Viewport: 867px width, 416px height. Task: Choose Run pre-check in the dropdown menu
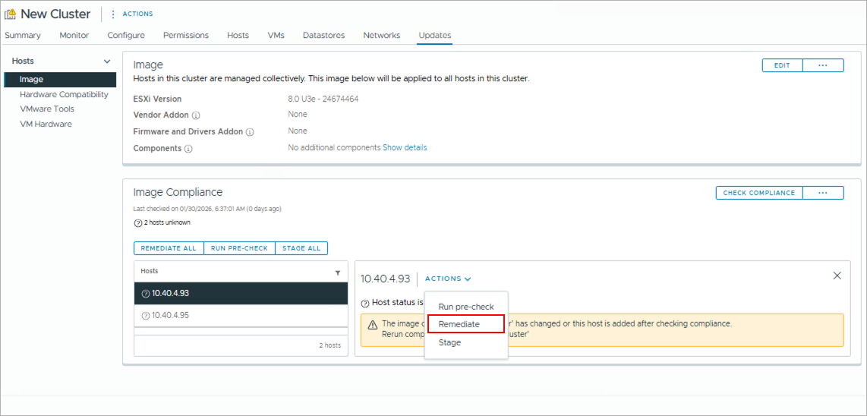(x=466, y=307)
